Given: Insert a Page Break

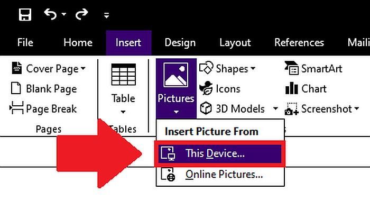Looking at the screenshot, I should [x=43, y=109].
